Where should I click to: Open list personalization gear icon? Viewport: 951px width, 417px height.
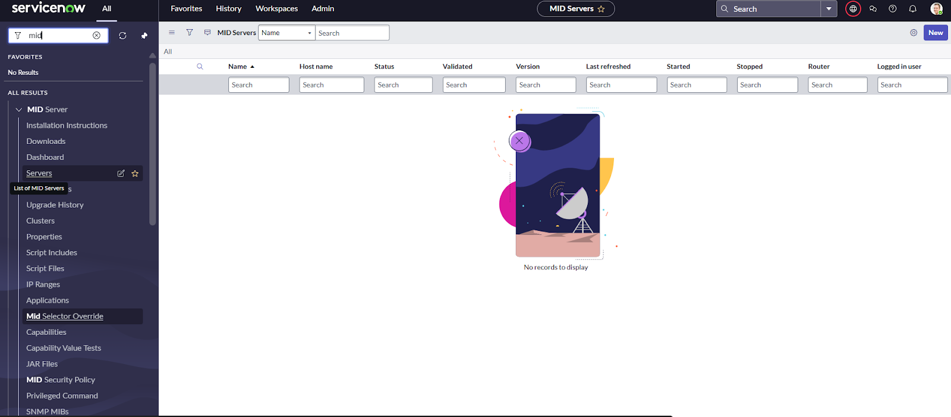[914, 33]
